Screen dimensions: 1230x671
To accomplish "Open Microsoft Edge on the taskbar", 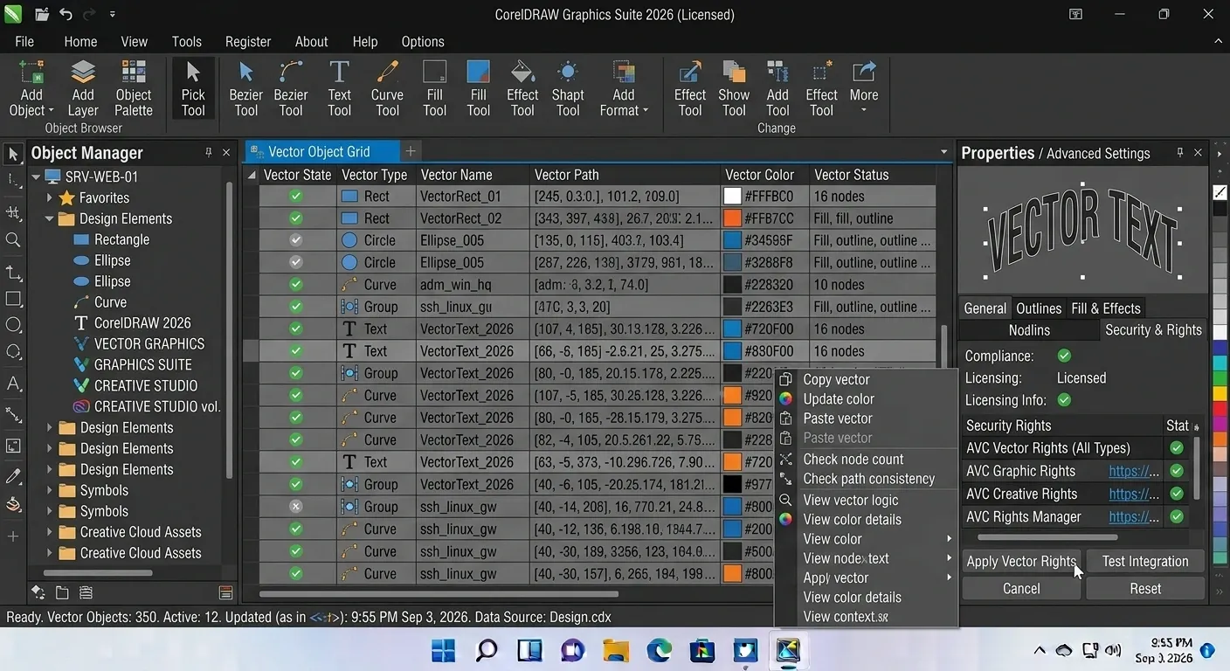I will [x=659, y=650].
